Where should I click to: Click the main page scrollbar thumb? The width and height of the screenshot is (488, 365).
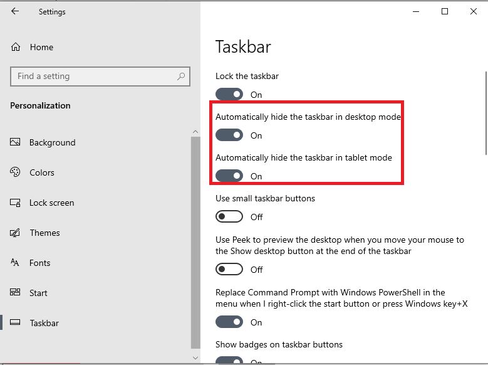[486, 113]
